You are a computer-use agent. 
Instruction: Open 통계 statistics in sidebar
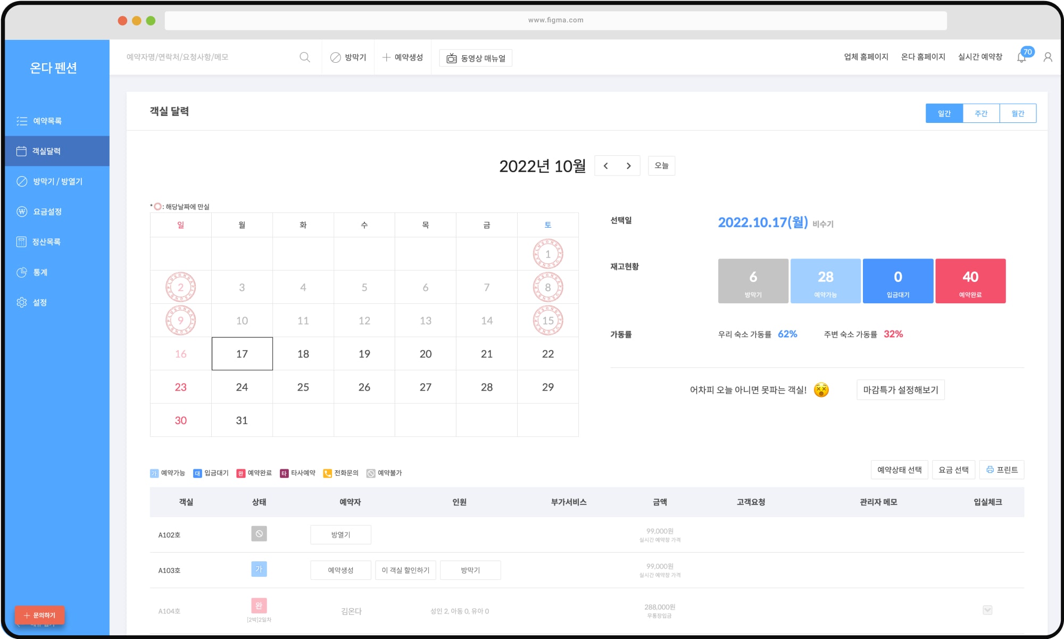(40, 272)
